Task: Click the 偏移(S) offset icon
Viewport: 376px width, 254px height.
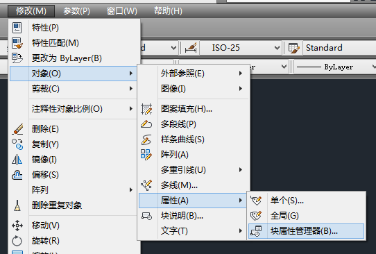Action: [17, 175]
